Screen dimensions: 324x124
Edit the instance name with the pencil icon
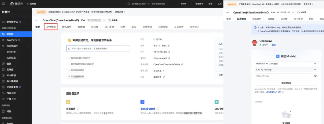[182, 64]
